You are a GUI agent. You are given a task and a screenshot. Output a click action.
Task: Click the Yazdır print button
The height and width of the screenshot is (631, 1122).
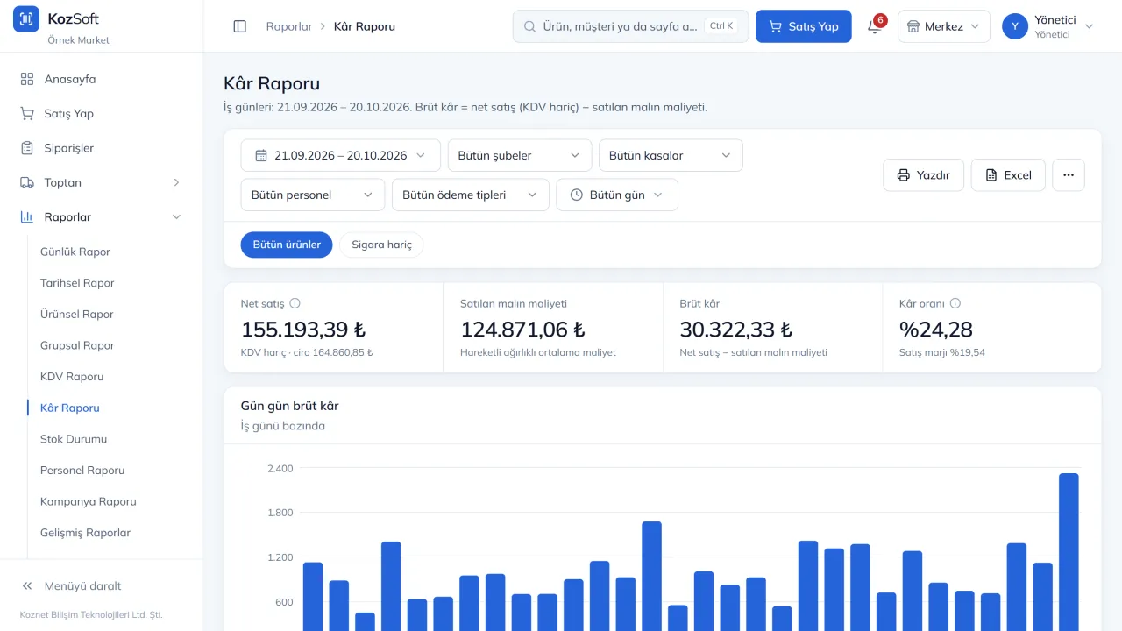(924, 175)
